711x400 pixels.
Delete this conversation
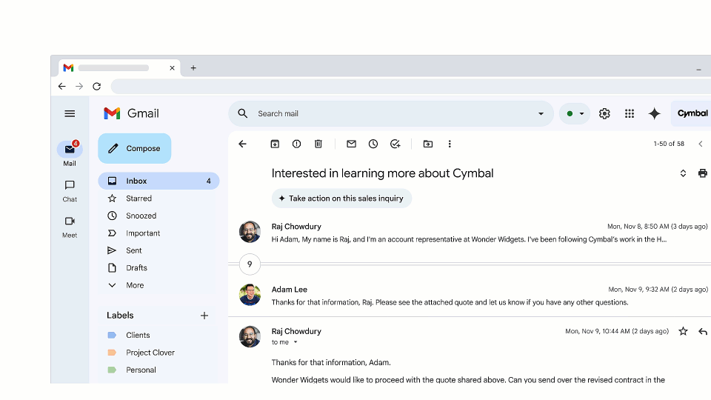(318, 144)
